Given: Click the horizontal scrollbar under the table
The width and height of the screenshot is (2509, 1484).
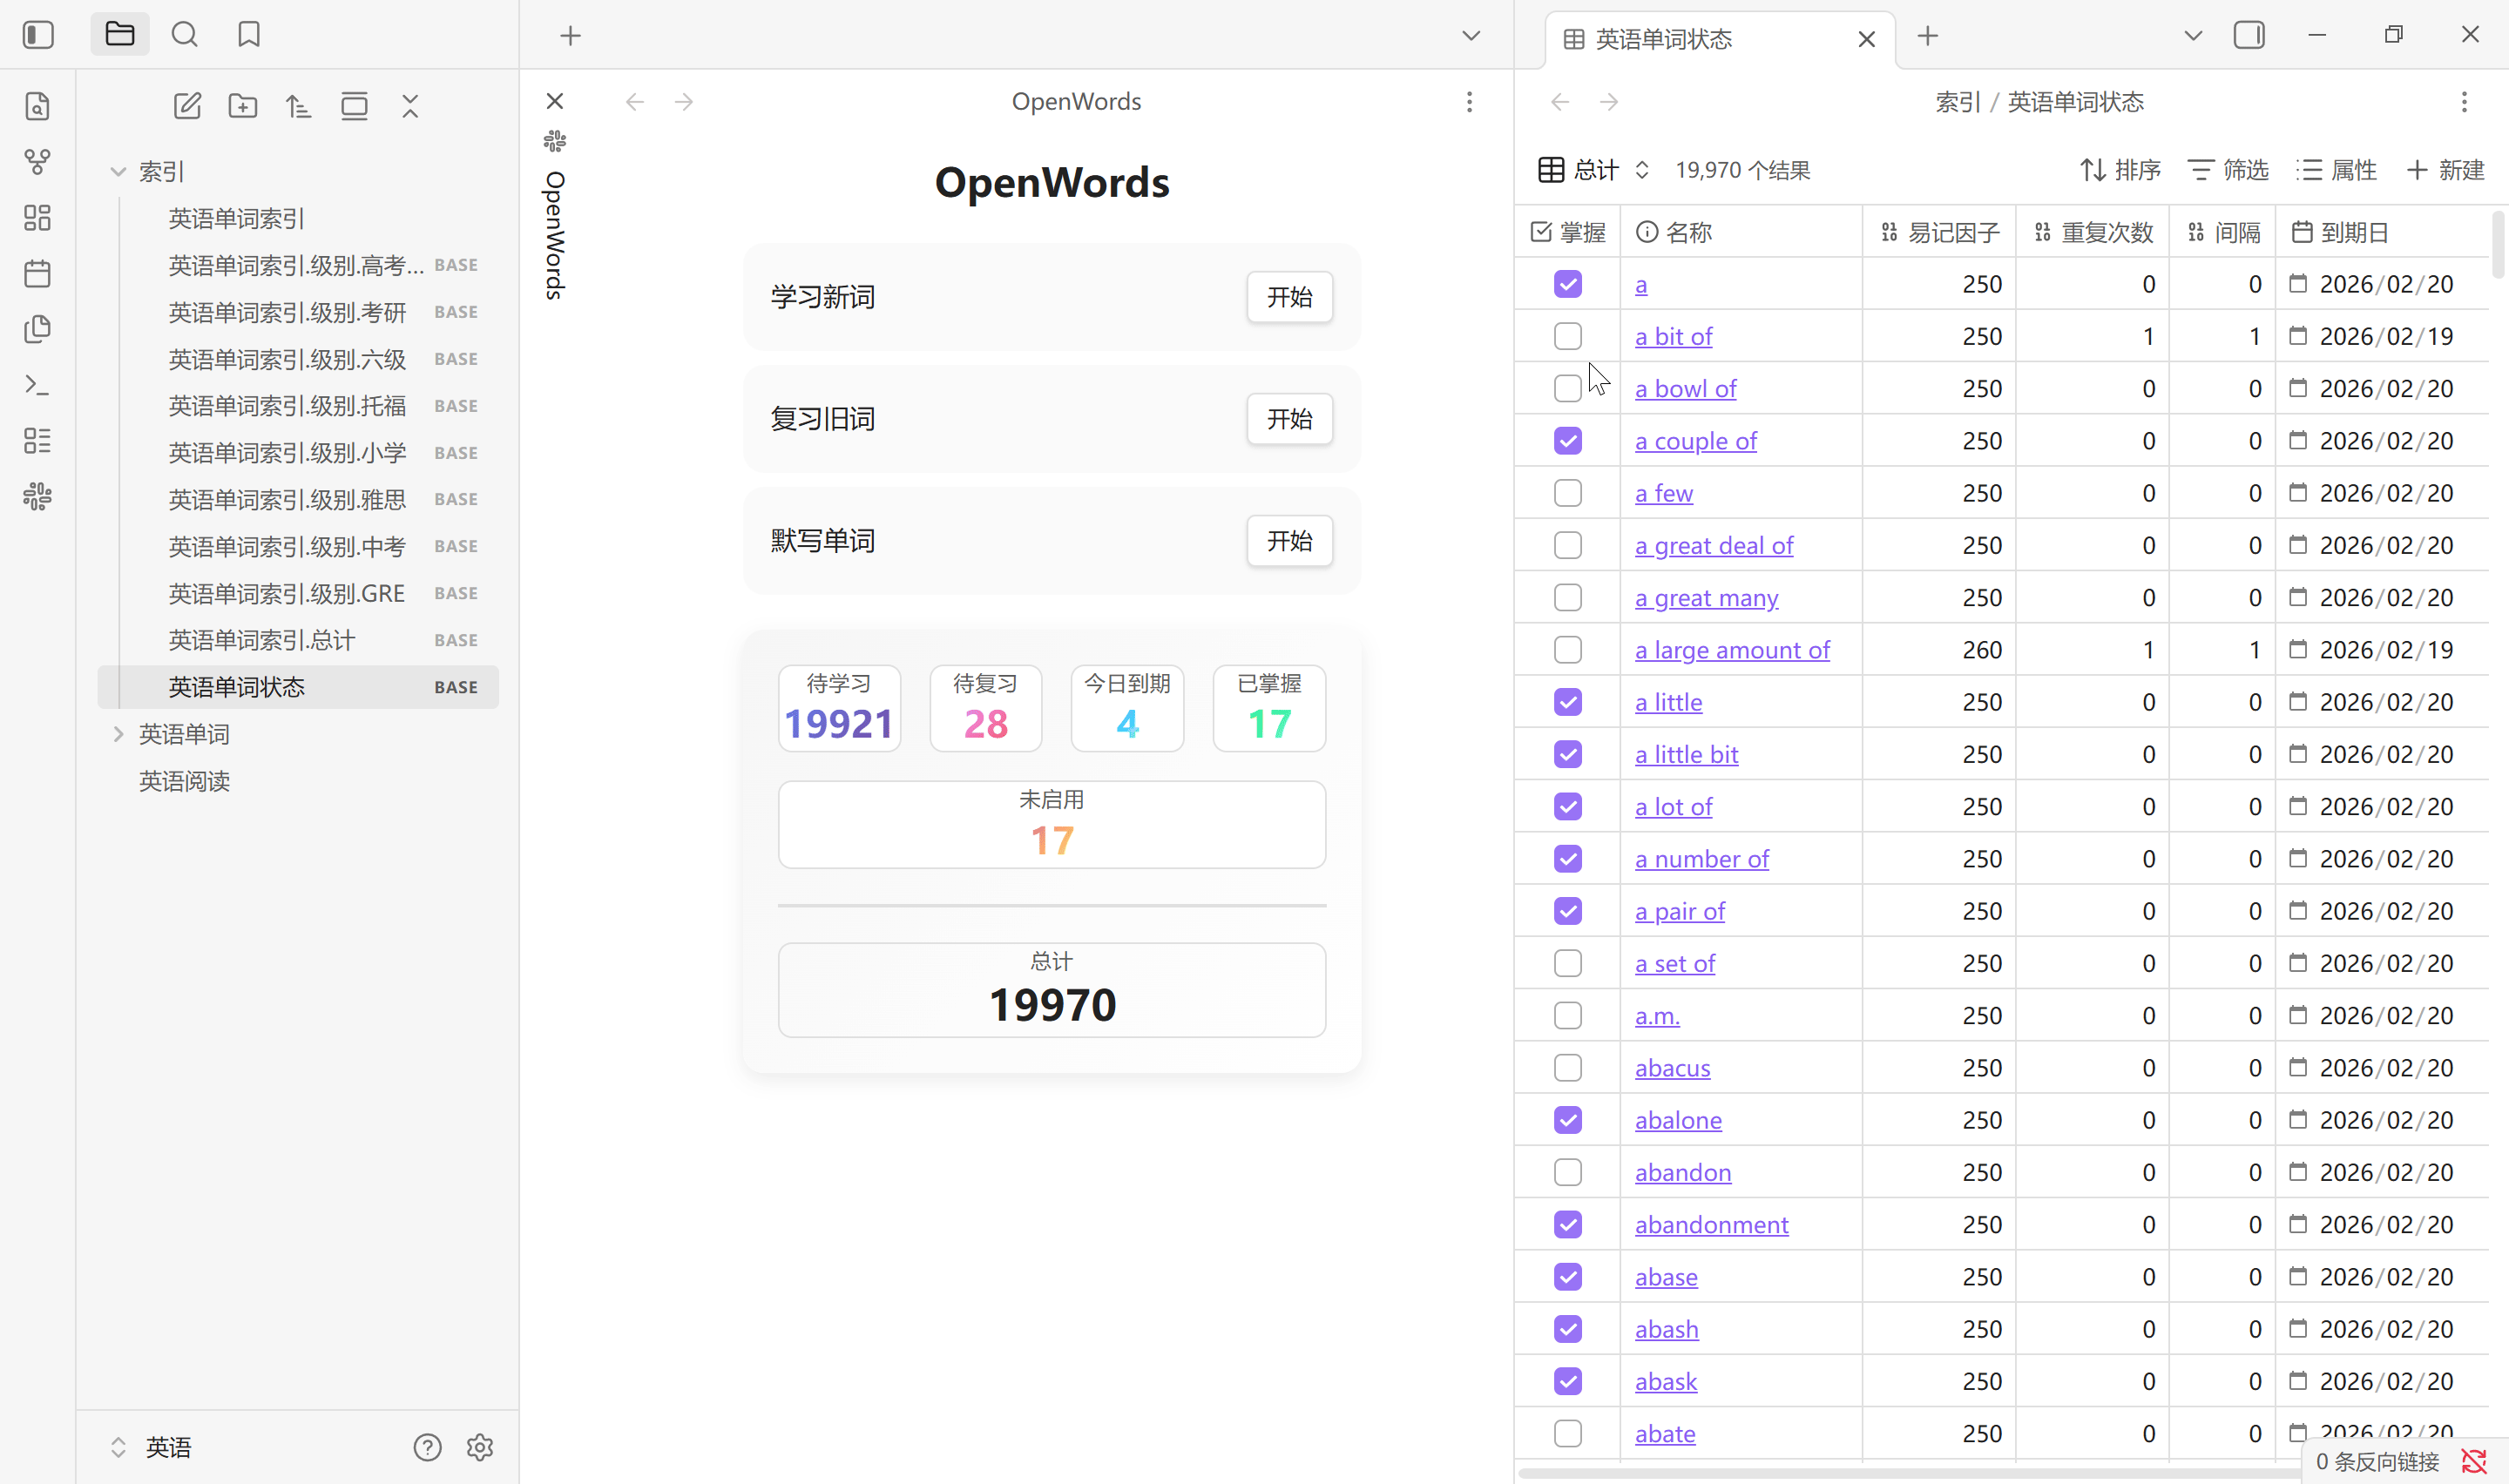Looking at the screenshot, I should 1900,1473.
